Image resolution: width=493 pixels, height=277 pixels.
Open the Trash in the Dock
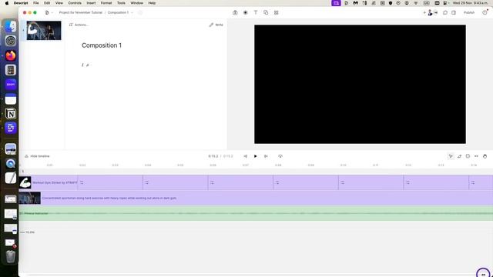point(10,256)
